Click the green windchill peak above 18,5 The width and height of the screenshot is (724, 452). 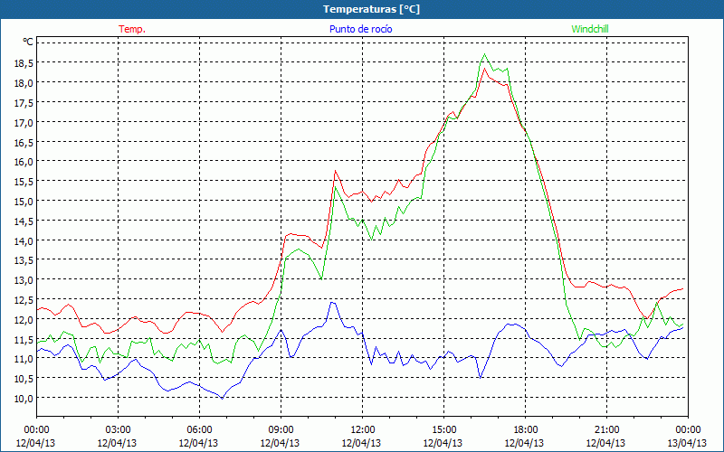[484, 54]
